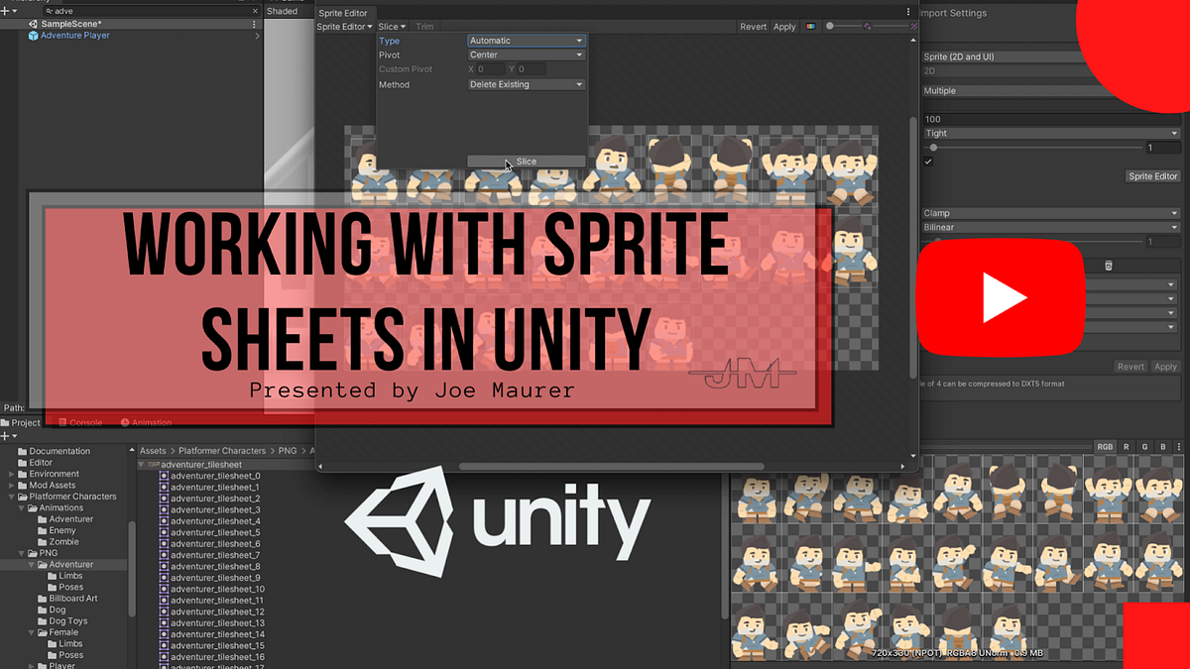
Task: Open the Method dropdown showing Delete Existing
Action: point(527,84)
